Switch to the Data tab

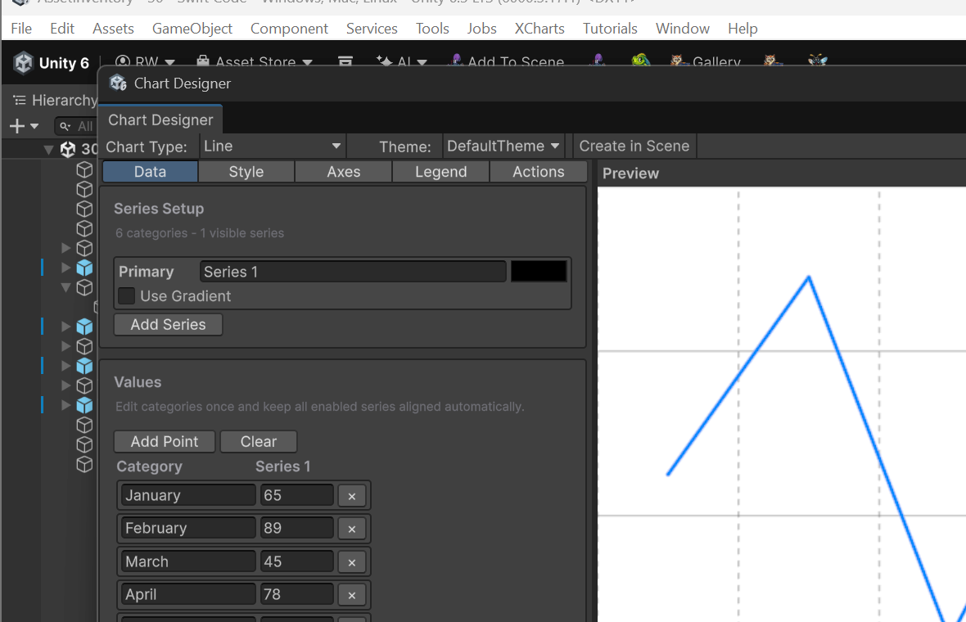[x=151, y=172]
